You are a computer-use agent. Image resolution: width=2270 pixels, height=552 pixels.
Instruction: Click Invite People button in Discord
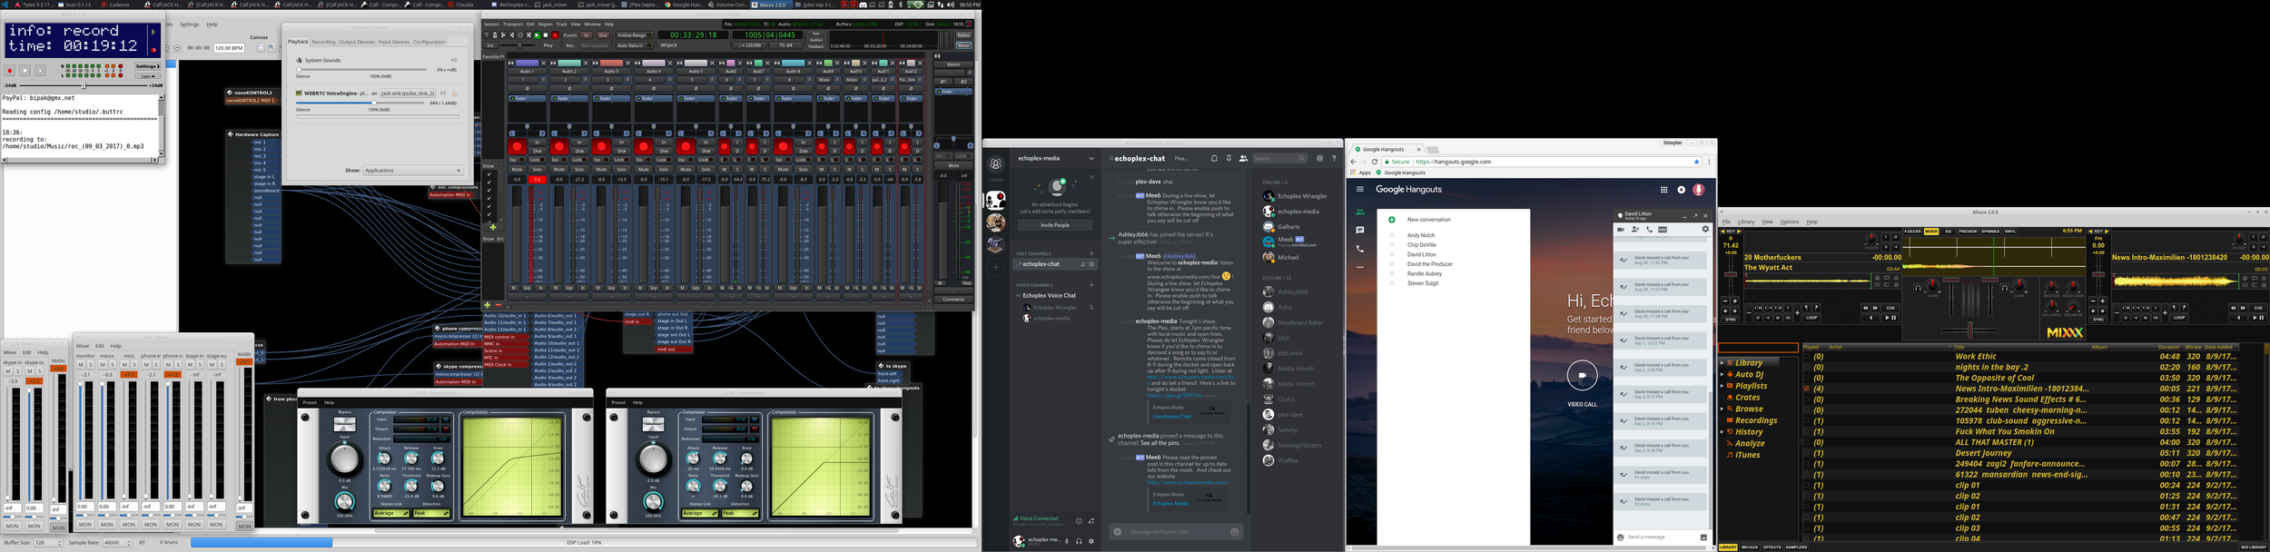click(1055, 225)
